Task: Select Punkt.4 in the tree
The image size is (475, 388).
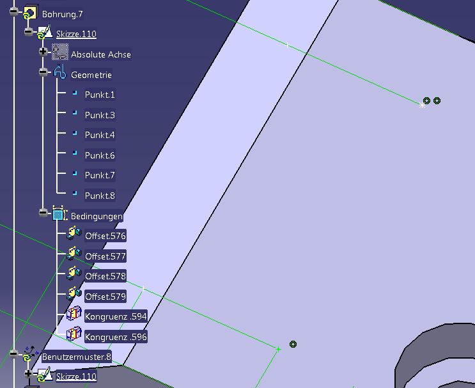Action: (x=100, y=135)
